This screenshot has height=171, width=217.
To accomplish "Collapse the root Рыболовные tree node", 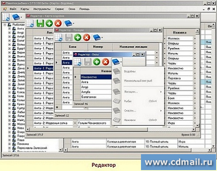I will pyautogui.click(x=5, y=25).
